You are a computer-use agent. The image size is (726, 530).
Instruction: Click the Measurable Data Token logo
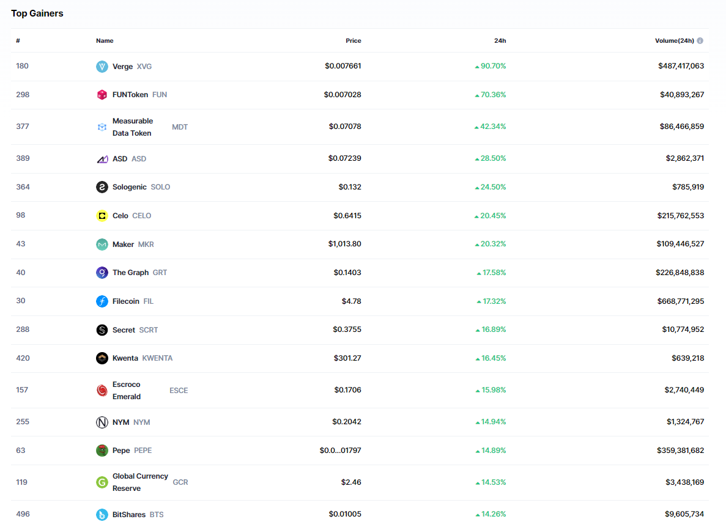click(x=102, y=127)
